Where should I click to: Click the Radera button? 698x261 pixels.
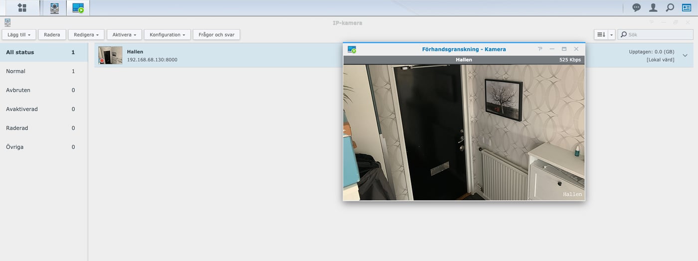(52, 34)
